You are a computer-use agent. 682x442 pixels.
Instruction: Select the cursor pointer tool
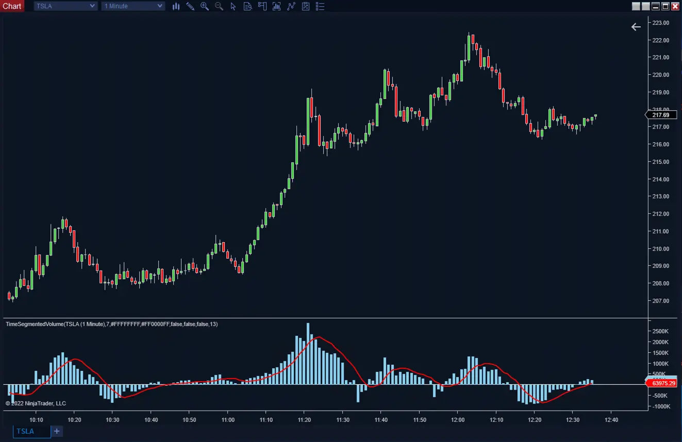(234, 6)
